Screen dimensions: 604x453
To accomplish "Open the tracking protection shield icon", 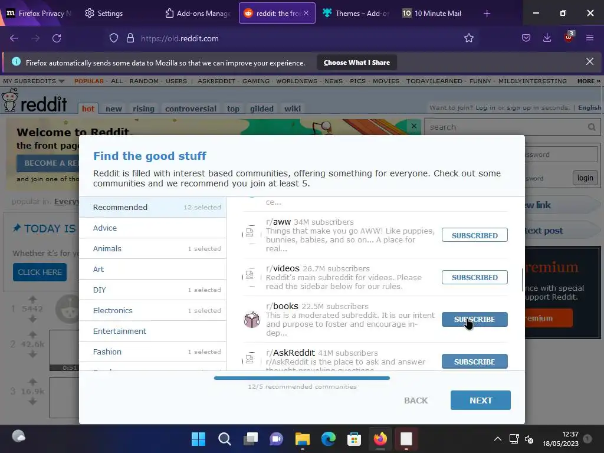I will coord(114,38).
